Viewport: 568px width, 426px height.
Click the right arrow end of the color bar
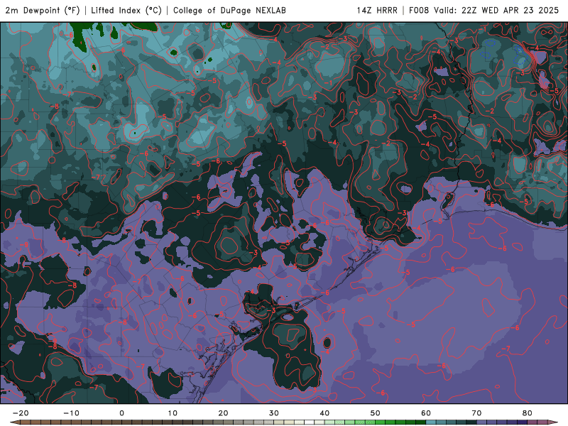click(553, 422)
